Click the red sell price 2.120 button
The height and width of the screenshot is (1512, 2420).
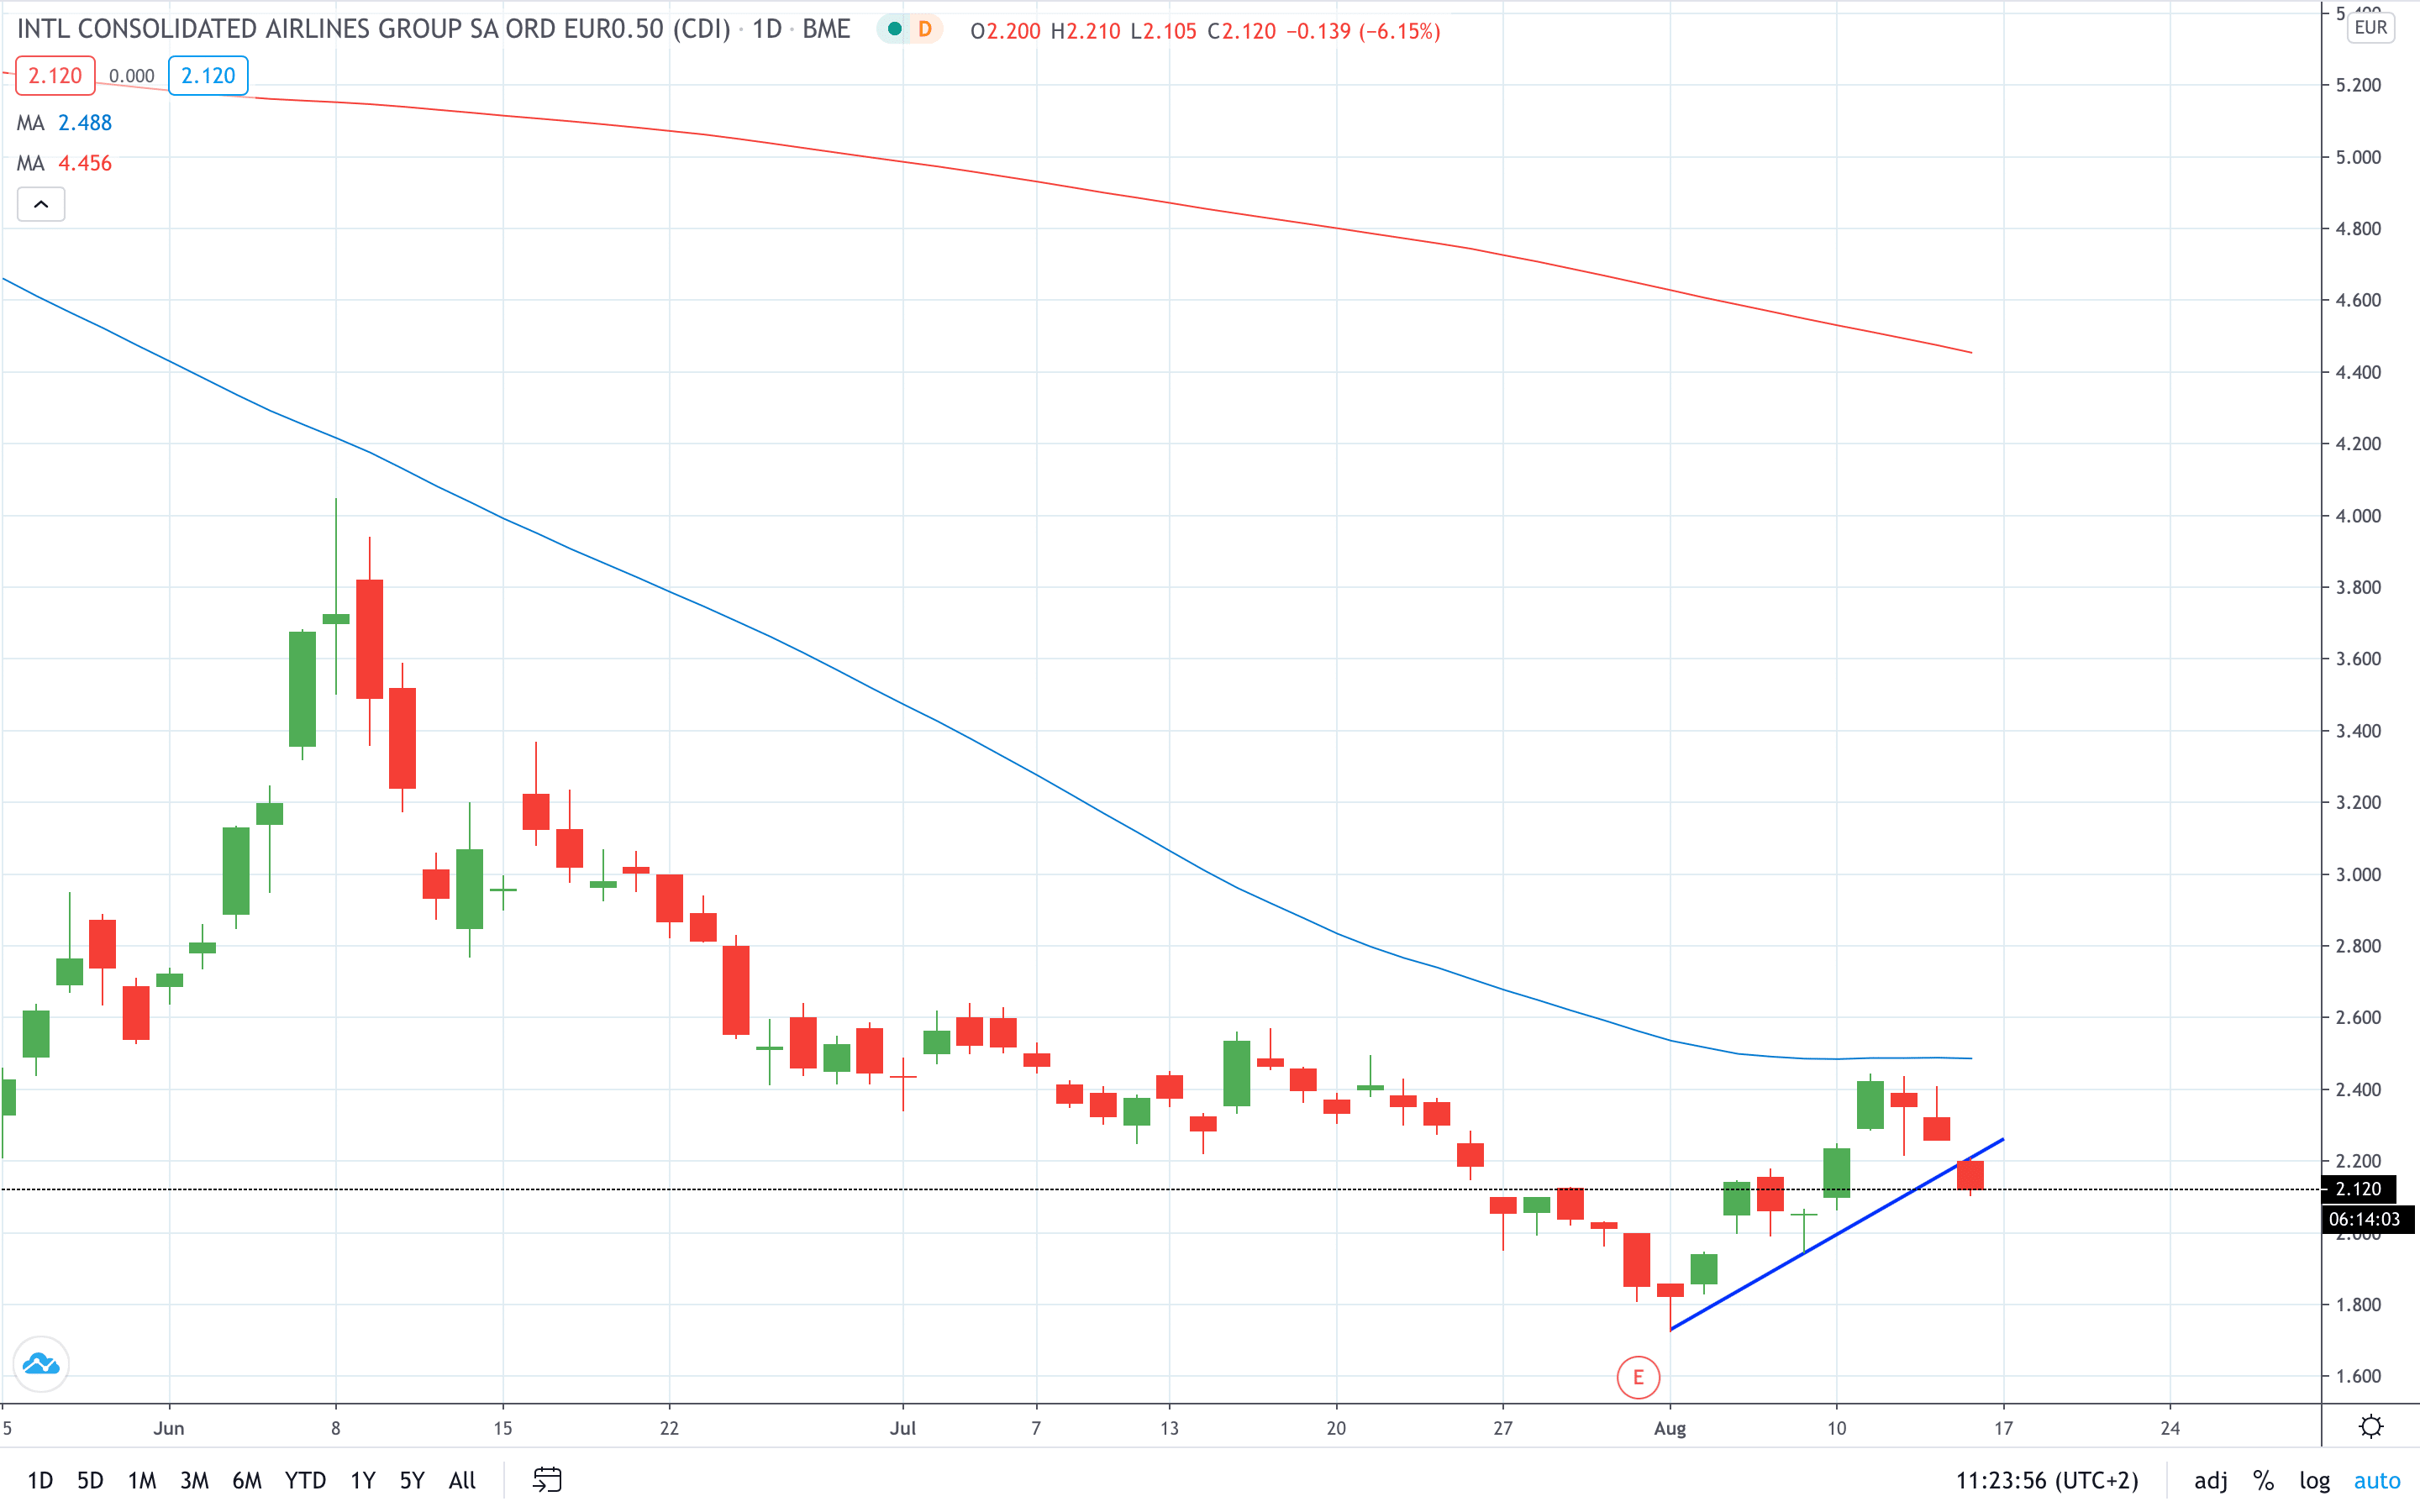[55, 76]
